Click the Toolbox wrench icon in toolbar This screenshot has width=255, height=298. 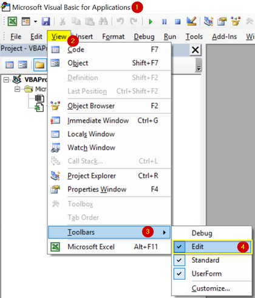coord(249,21)
